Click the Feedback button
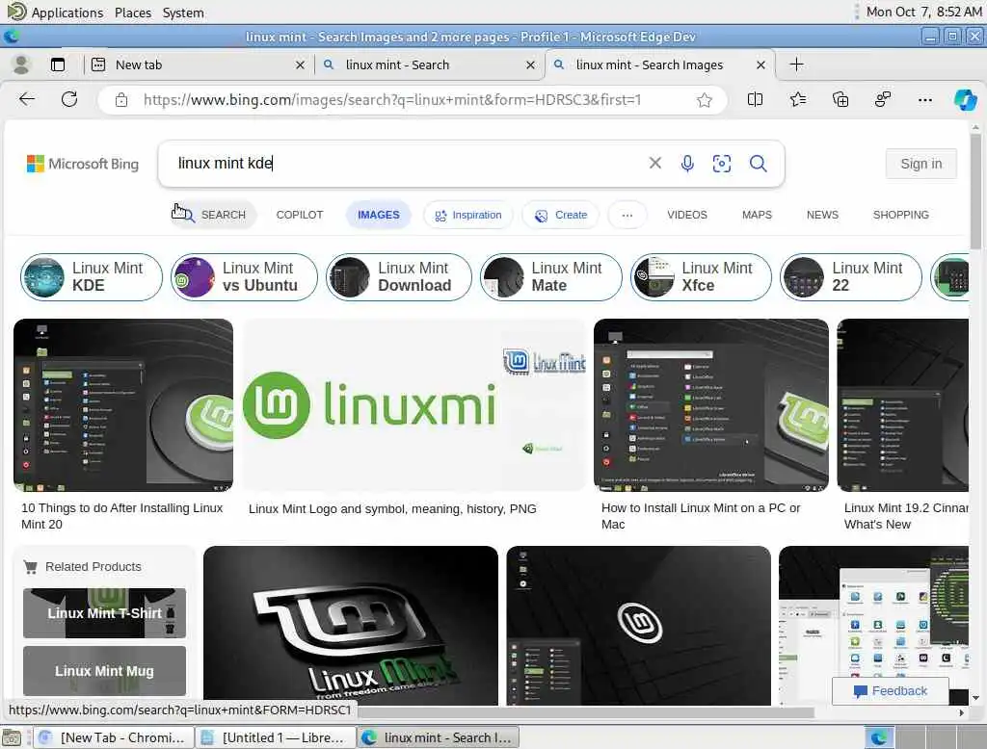Viewport: 987px width, 749px height. click(x=890, y=691)
